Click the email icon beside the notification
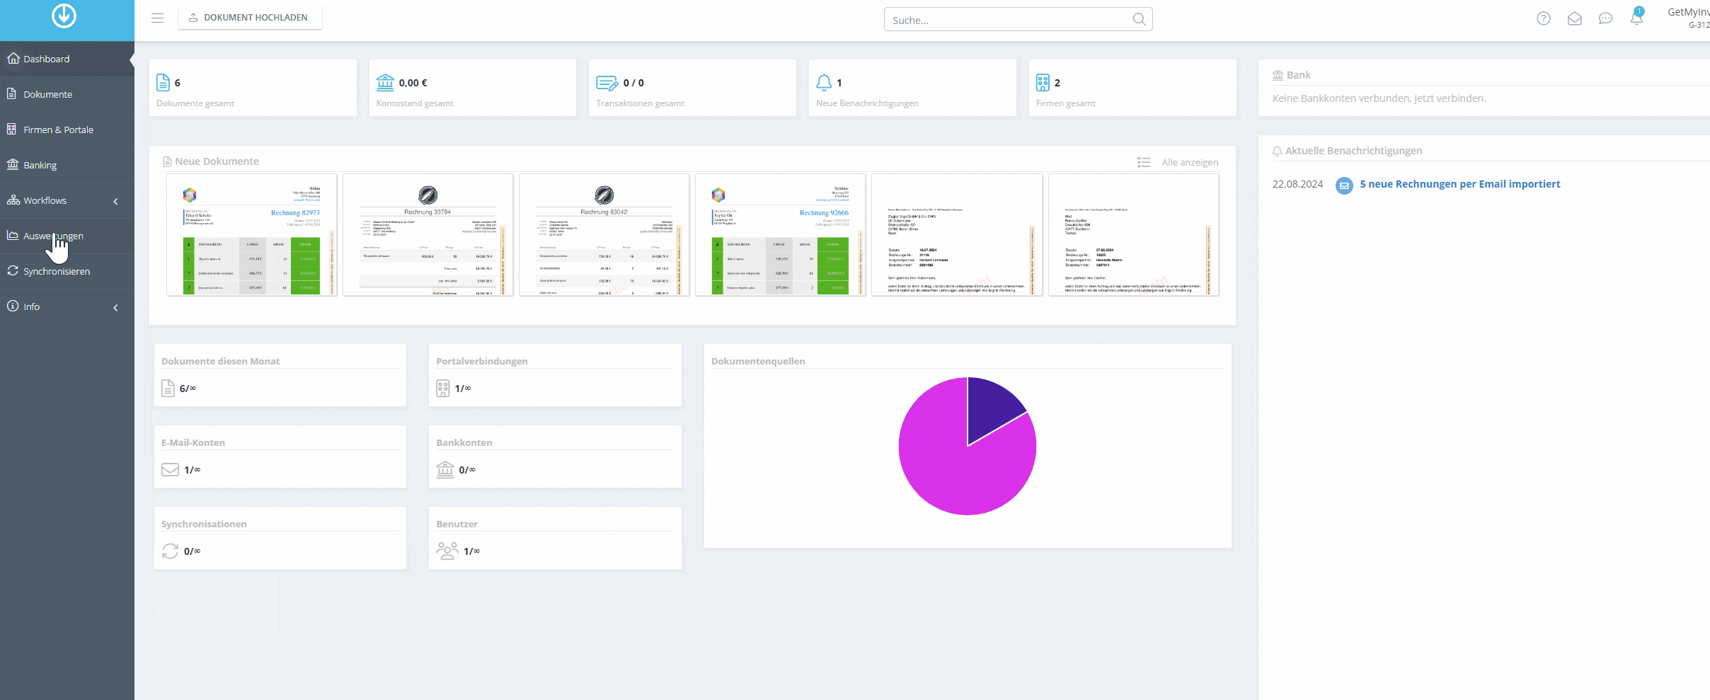The image size is (1710, 700). pos(1344,185)
